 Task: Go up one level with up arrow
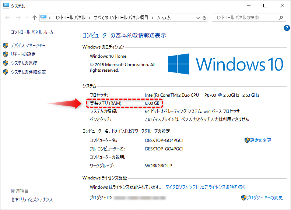[35, 18]
